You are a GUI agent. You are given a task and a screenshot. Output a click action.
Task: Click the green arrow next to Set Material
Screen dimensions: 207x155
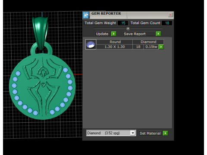click(x=165, y=133)
